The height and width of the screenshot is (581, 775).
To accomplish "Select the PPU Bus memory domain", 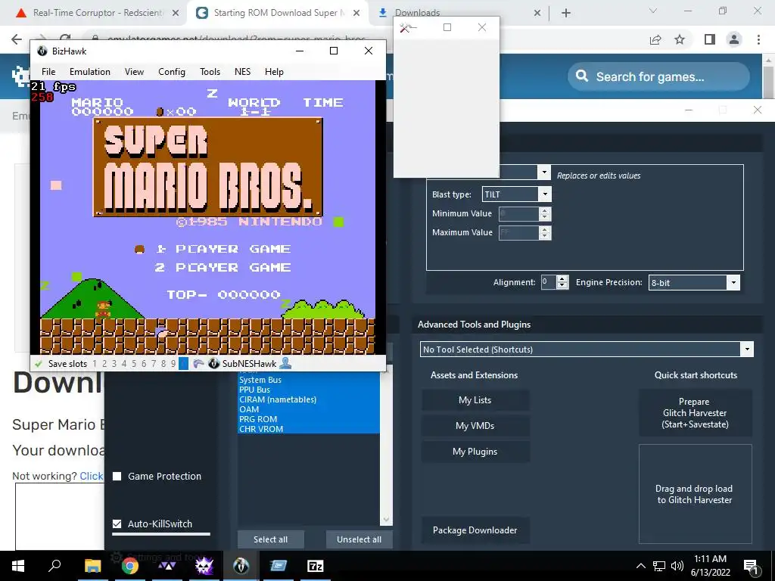I will pos(309,390).
